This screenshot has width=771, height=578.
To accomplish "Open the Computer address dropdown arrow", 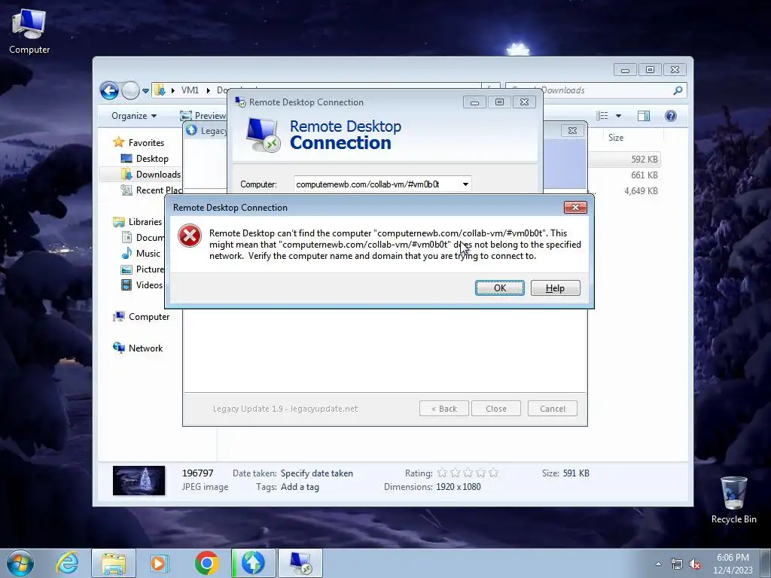I will click(x=465, y=184).
